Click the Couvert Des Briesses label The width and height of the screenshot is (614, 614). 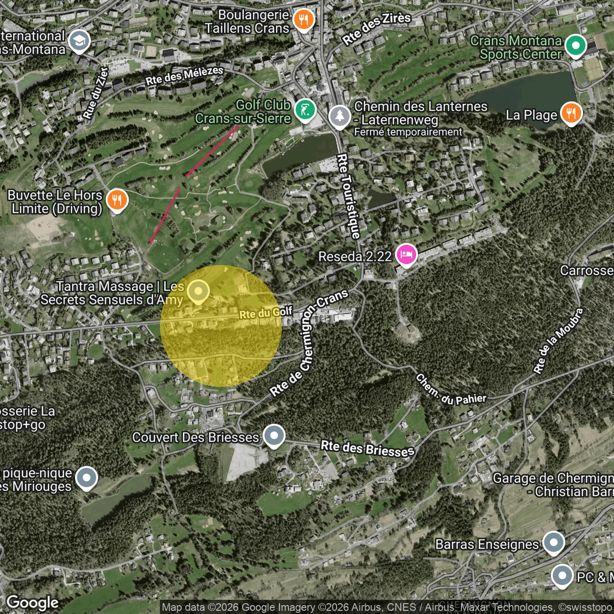point(196,437)
